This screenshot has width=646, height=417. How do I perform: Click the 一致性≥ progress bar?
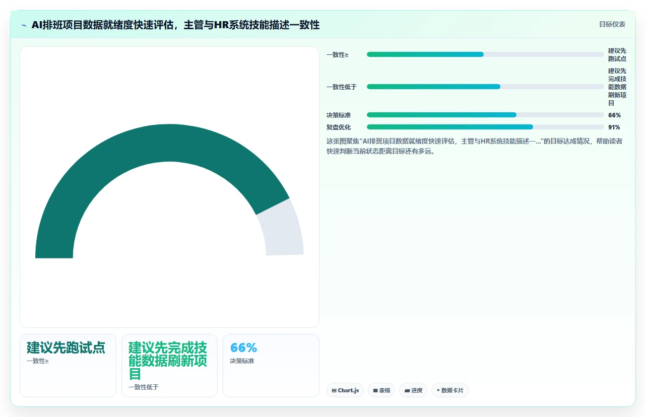(485, 54)
